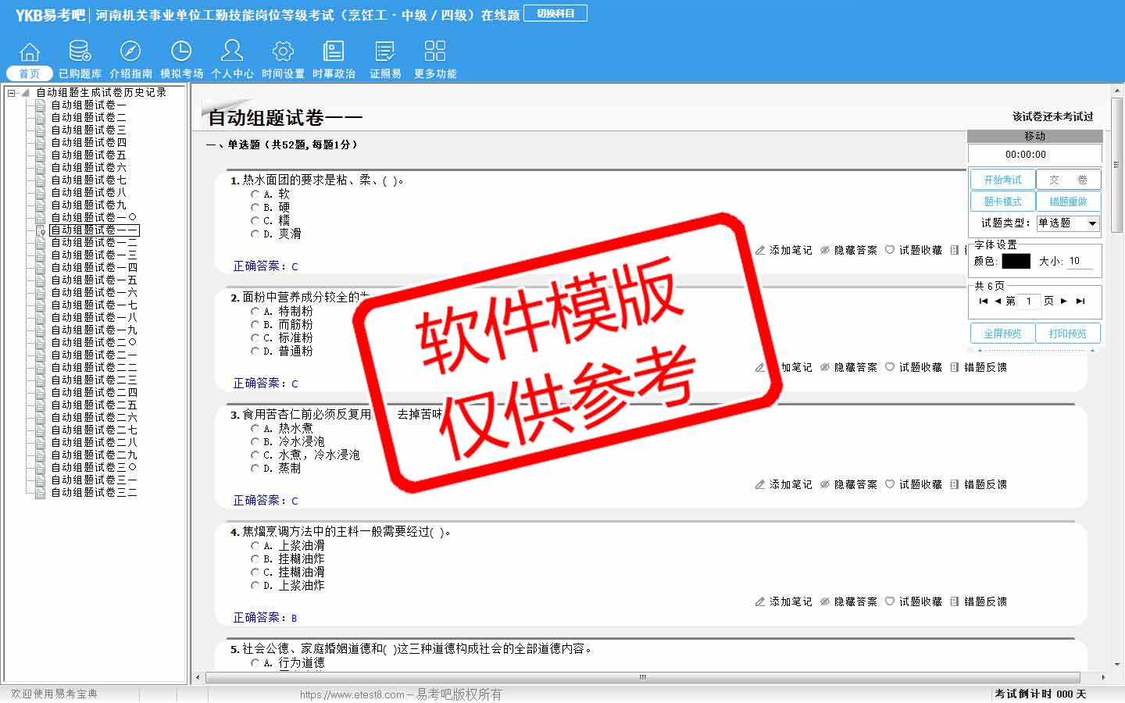Open 自动组题试卷二五 in the tree
1125x703 pixels.
[94, 405]
